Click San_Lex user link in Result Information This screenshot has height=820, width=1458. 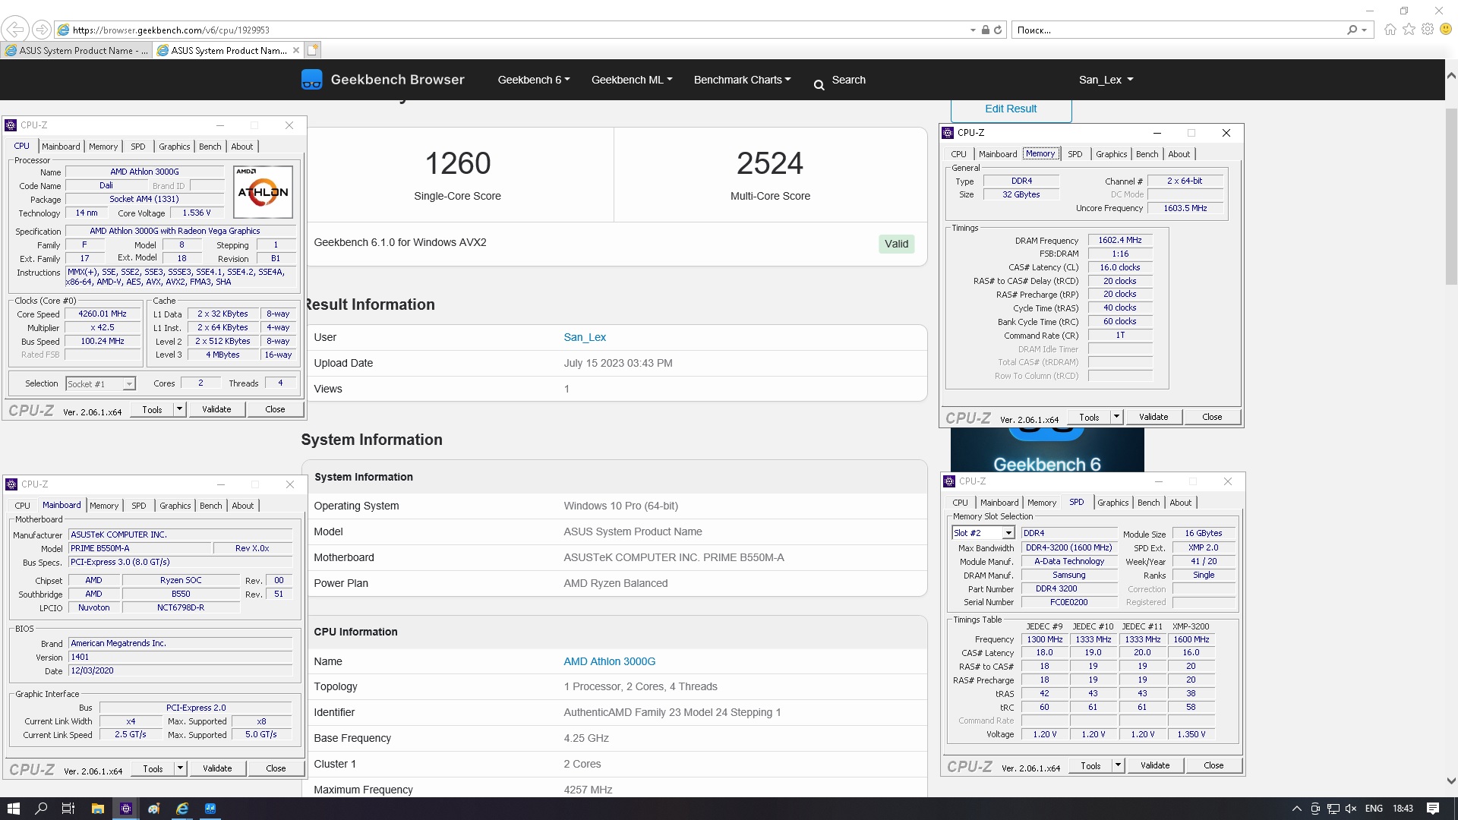pyautogui.click(x=585, y=337)
